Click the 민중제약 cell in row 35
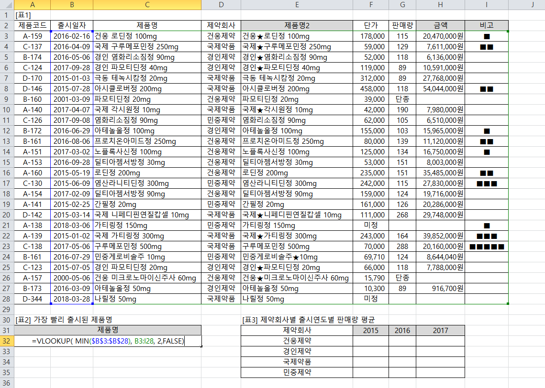This screenshot has width=545, height=388. 297,372
